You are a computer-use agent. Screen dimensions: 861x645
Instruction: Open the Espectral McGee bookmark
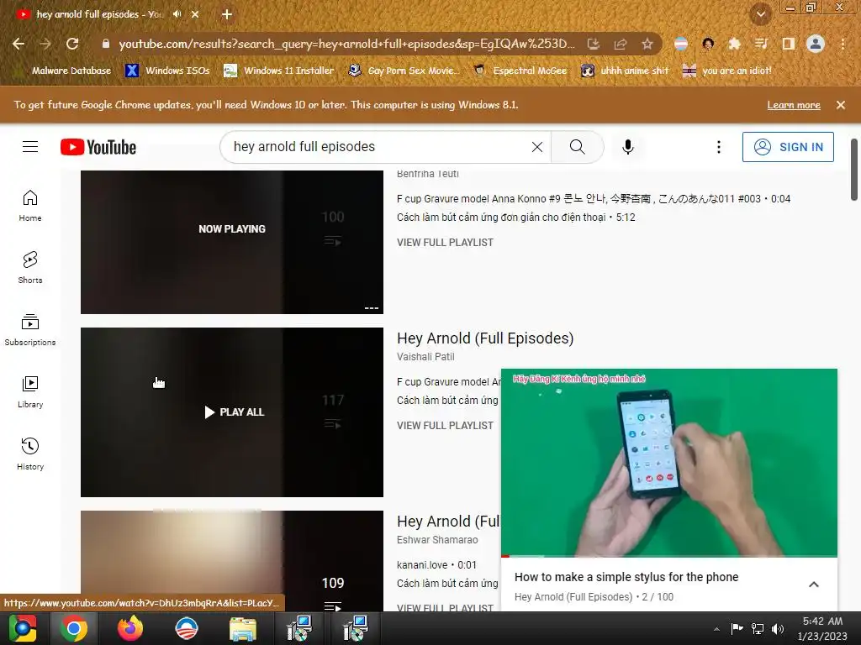click(520, 71)
